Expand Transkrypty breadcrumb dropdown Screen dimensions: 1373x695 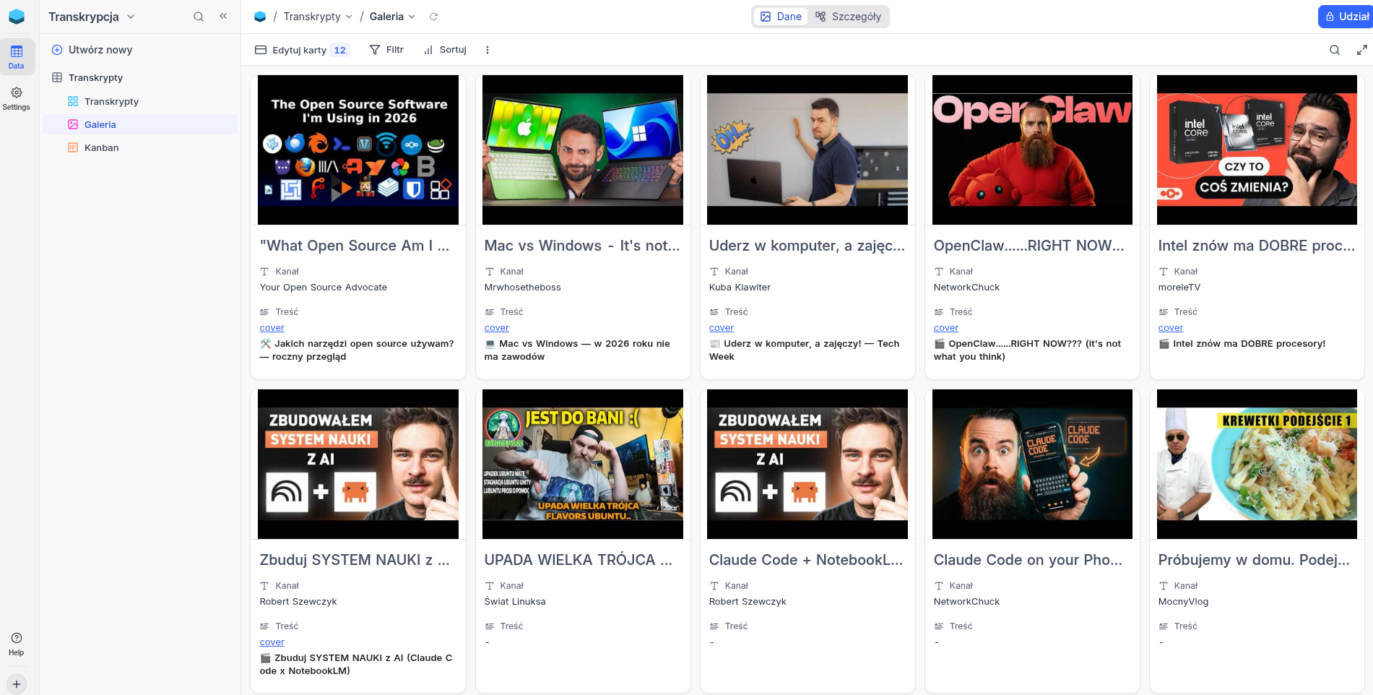[318, 17]
